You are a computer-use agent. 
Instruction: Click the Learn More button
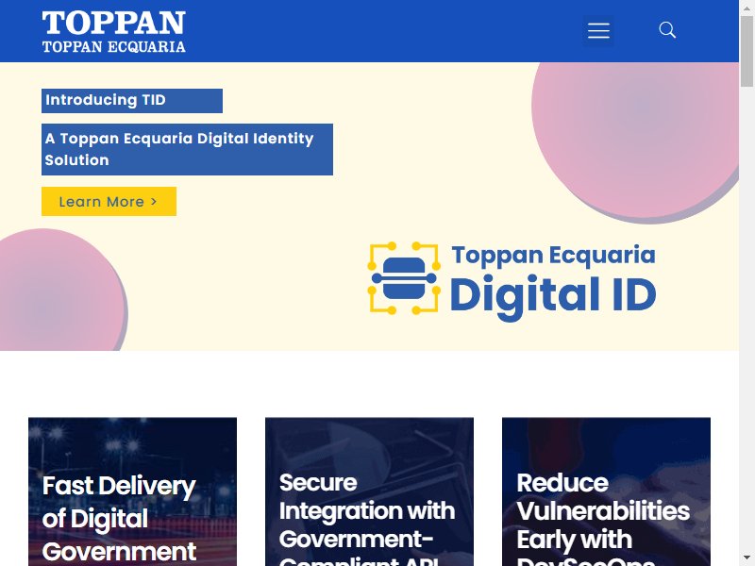(x=109, y=201)
